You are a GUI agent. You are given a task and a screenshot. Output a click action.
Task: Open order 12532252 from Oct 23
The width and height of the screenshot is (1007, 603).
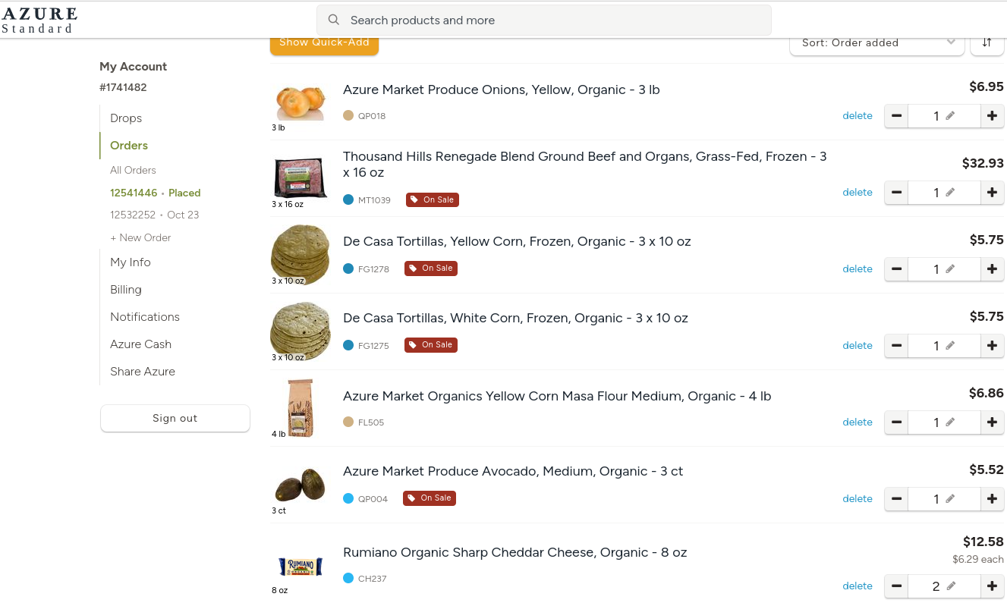coord(154,215)
